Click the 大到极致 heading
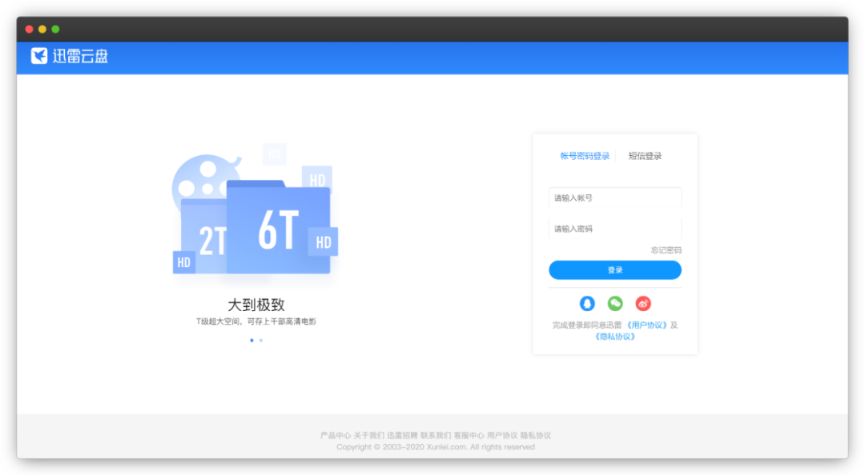 pyautogui.click(x=256, y=305)
